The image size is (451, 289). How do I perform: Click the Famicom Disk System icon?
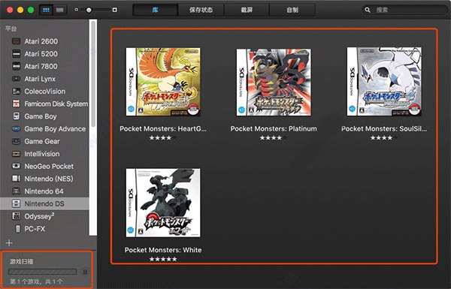[x=16, y=104]
